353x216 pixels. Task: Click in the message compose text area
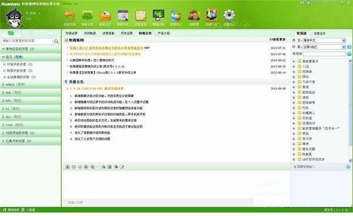(176, 185)
